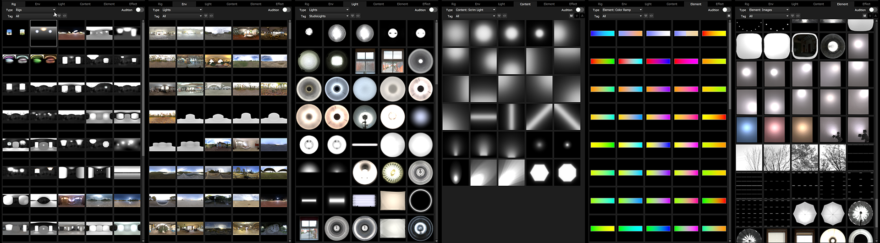Screen dimensions: 880x243
Task: Open the Type dropdown showing Element: Images
Action: point(769,10)
